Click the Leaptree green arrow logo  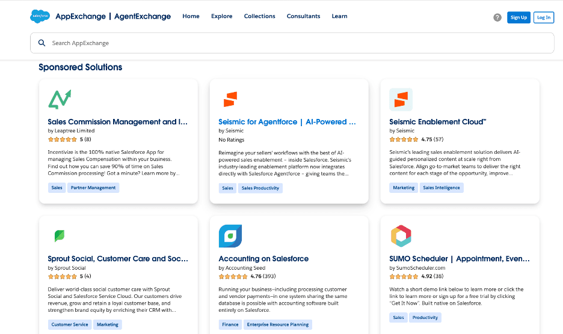pos(60,99)
